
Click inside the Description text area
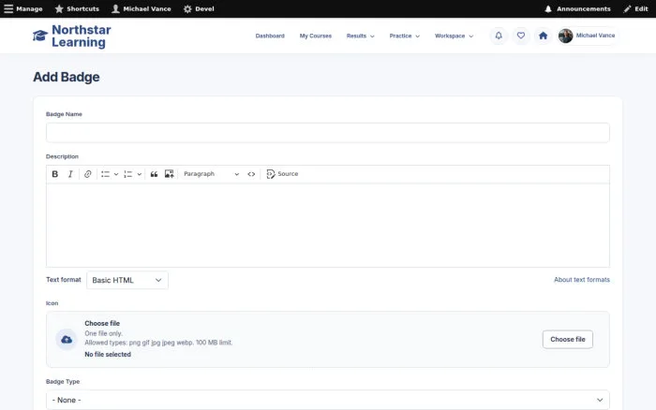328,226
